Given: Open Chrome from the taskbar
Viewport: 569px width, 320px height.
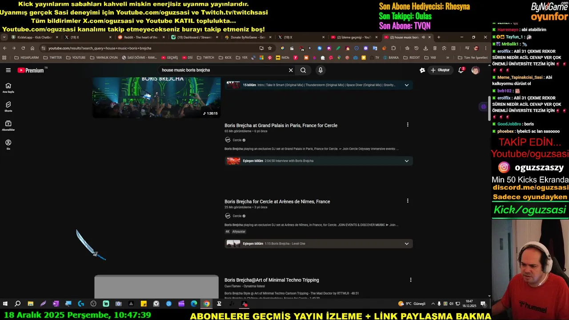Looking at the screenshot, I should coord(207,304).
